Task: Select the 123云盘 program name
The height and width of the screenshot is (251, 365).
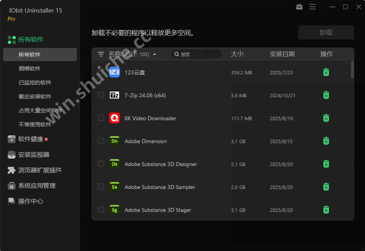Action: (135, 72)
